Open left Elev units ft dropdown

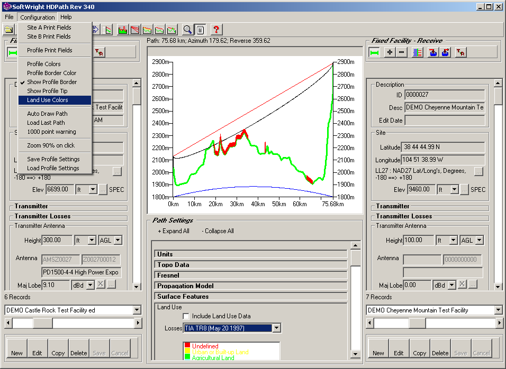[93, 189]
